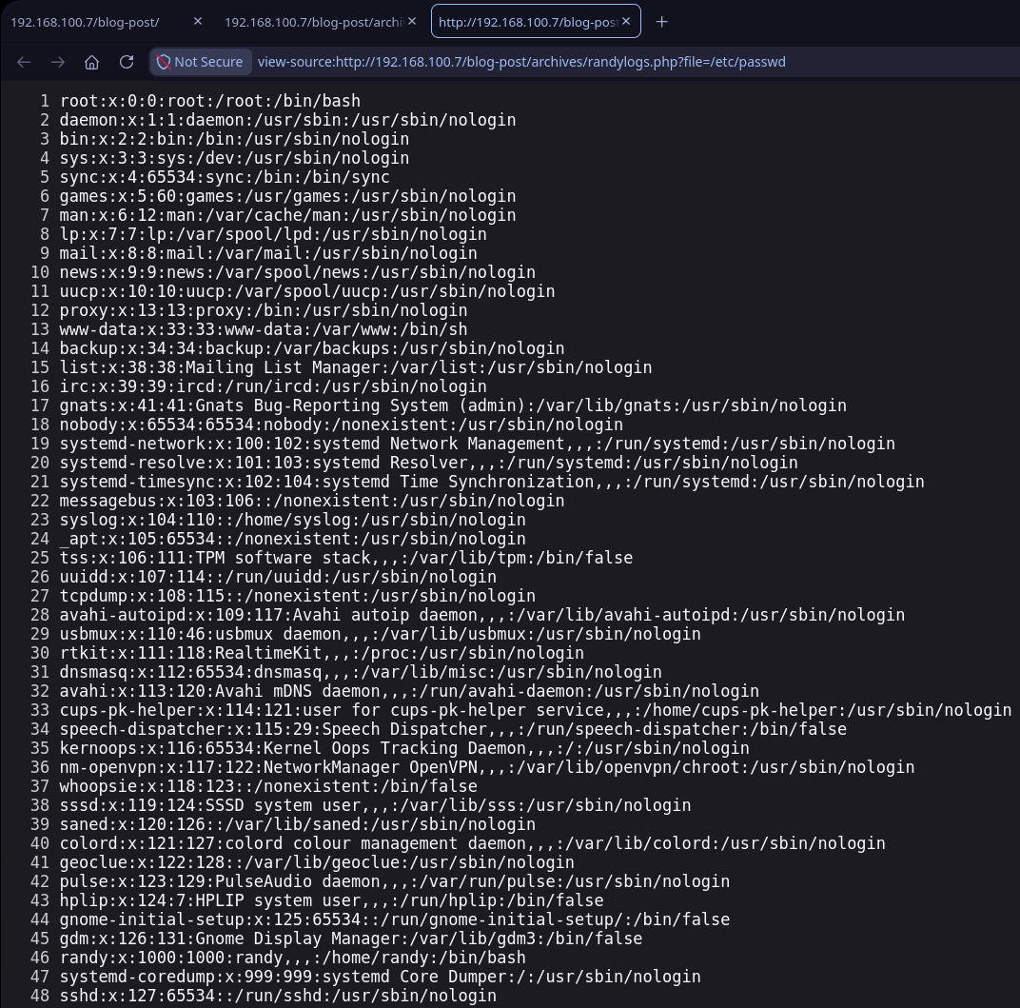This screenshot has height=1008, width=1020.
Task: Click the usbmux daemon line
Action: [x=381, y=634]
